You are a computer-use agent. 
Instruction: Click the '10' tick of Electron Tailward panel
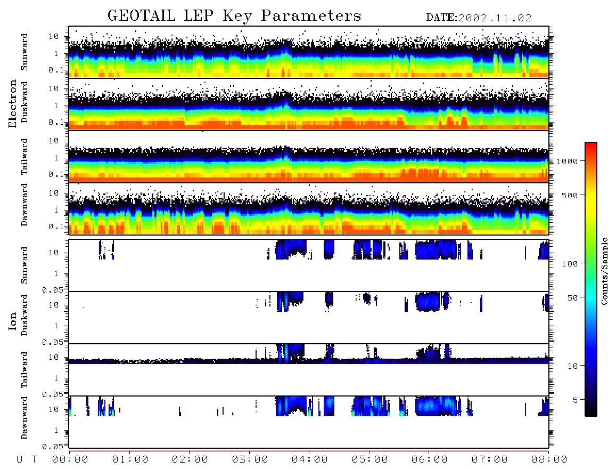[x=54, y=141]
